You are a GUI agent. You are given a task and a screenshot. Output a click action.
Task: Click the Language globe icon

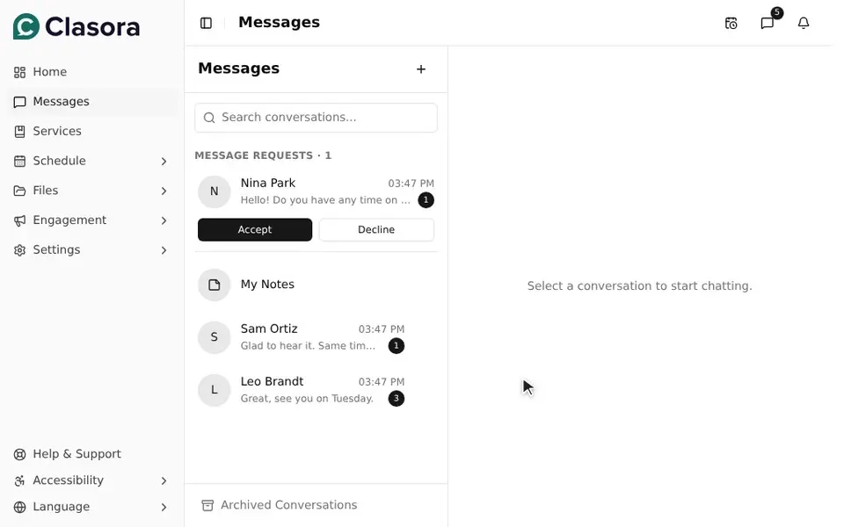[x=20, y=507]
